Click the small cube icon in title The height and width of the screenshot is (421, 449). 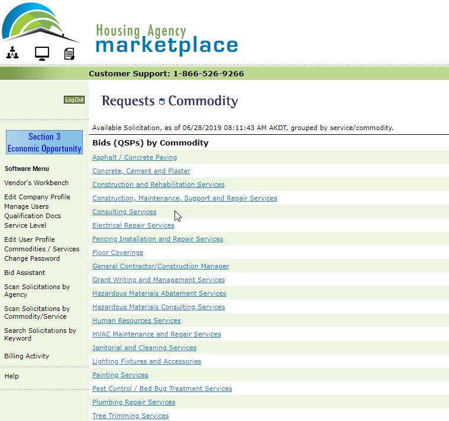[161, 102]
